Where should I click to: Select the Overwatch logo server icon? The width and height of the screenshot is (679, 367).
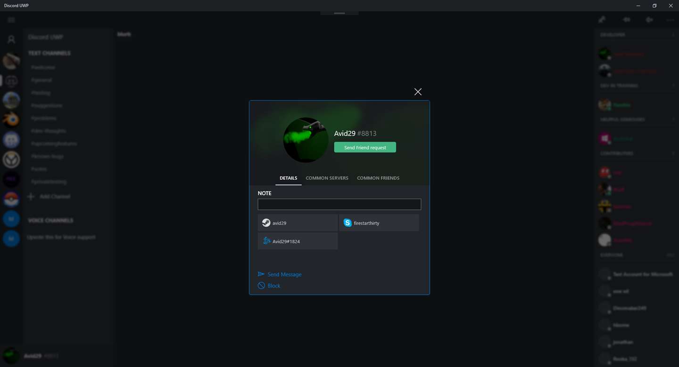tap(11, 160)
